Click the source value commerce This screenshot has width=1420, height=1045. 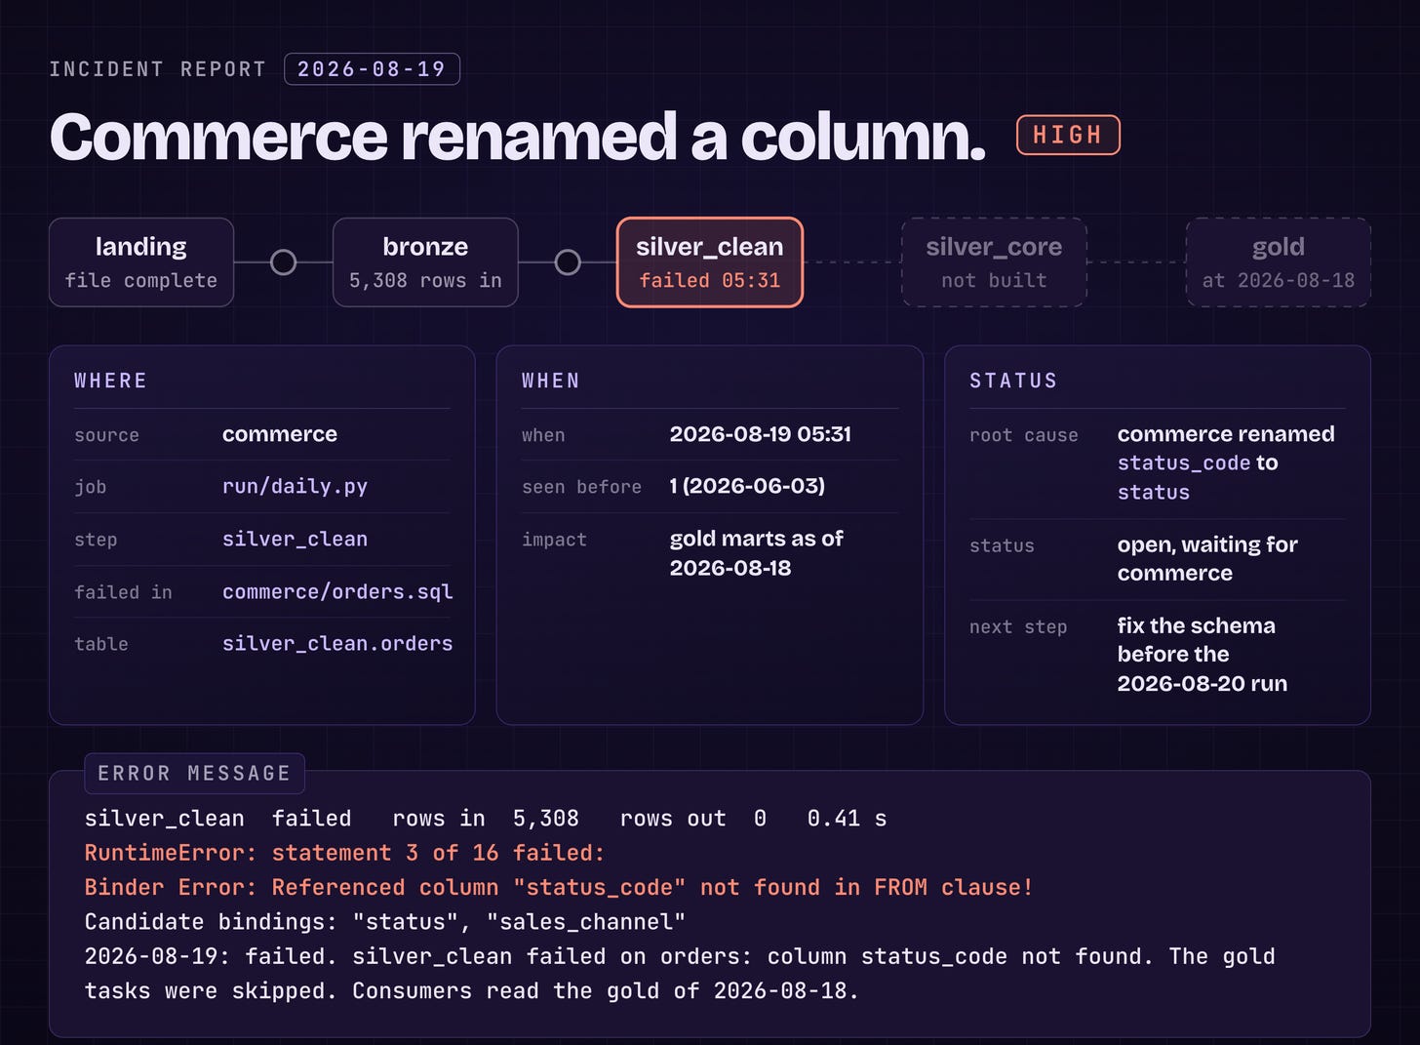coord(280,434)
